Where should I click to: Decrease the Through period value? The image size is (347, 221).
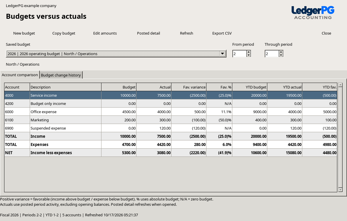pos(281,55)
